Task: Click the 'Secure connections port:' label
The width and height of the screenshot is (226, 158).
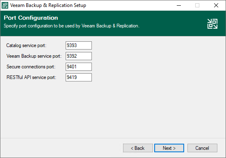Action: click(x=31, y=67)
